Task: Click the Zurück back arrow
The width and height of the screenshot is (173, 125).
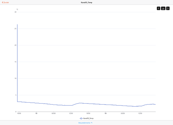Action: tap(3, 2)
